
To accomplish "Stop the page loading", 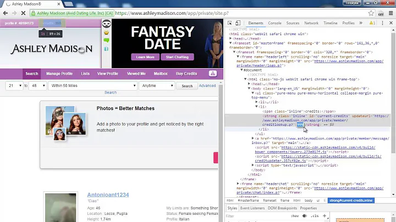I will tap(23, 13).
